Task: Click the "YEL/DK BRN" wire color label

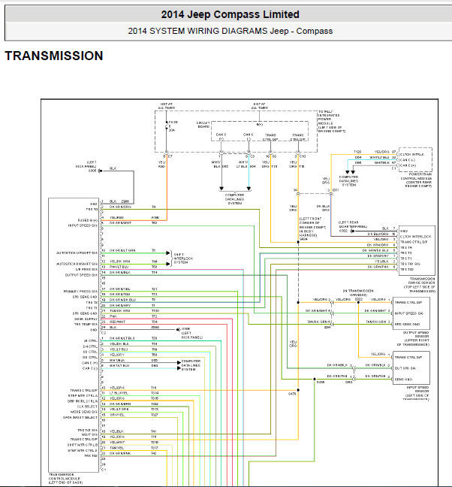Action: [119, 262]
